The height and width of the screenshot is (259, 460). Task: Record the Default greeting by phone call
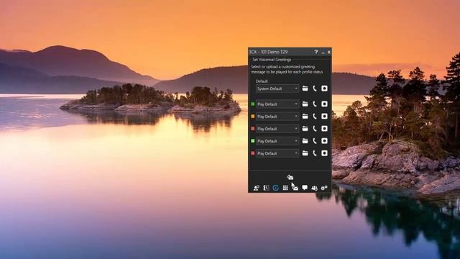click(x=315, y=88)
